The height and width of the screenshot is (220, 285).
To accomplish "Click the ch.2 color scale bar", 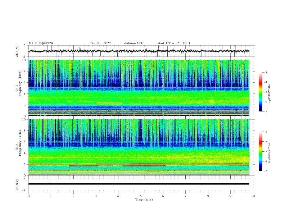I will click(260, 151).
